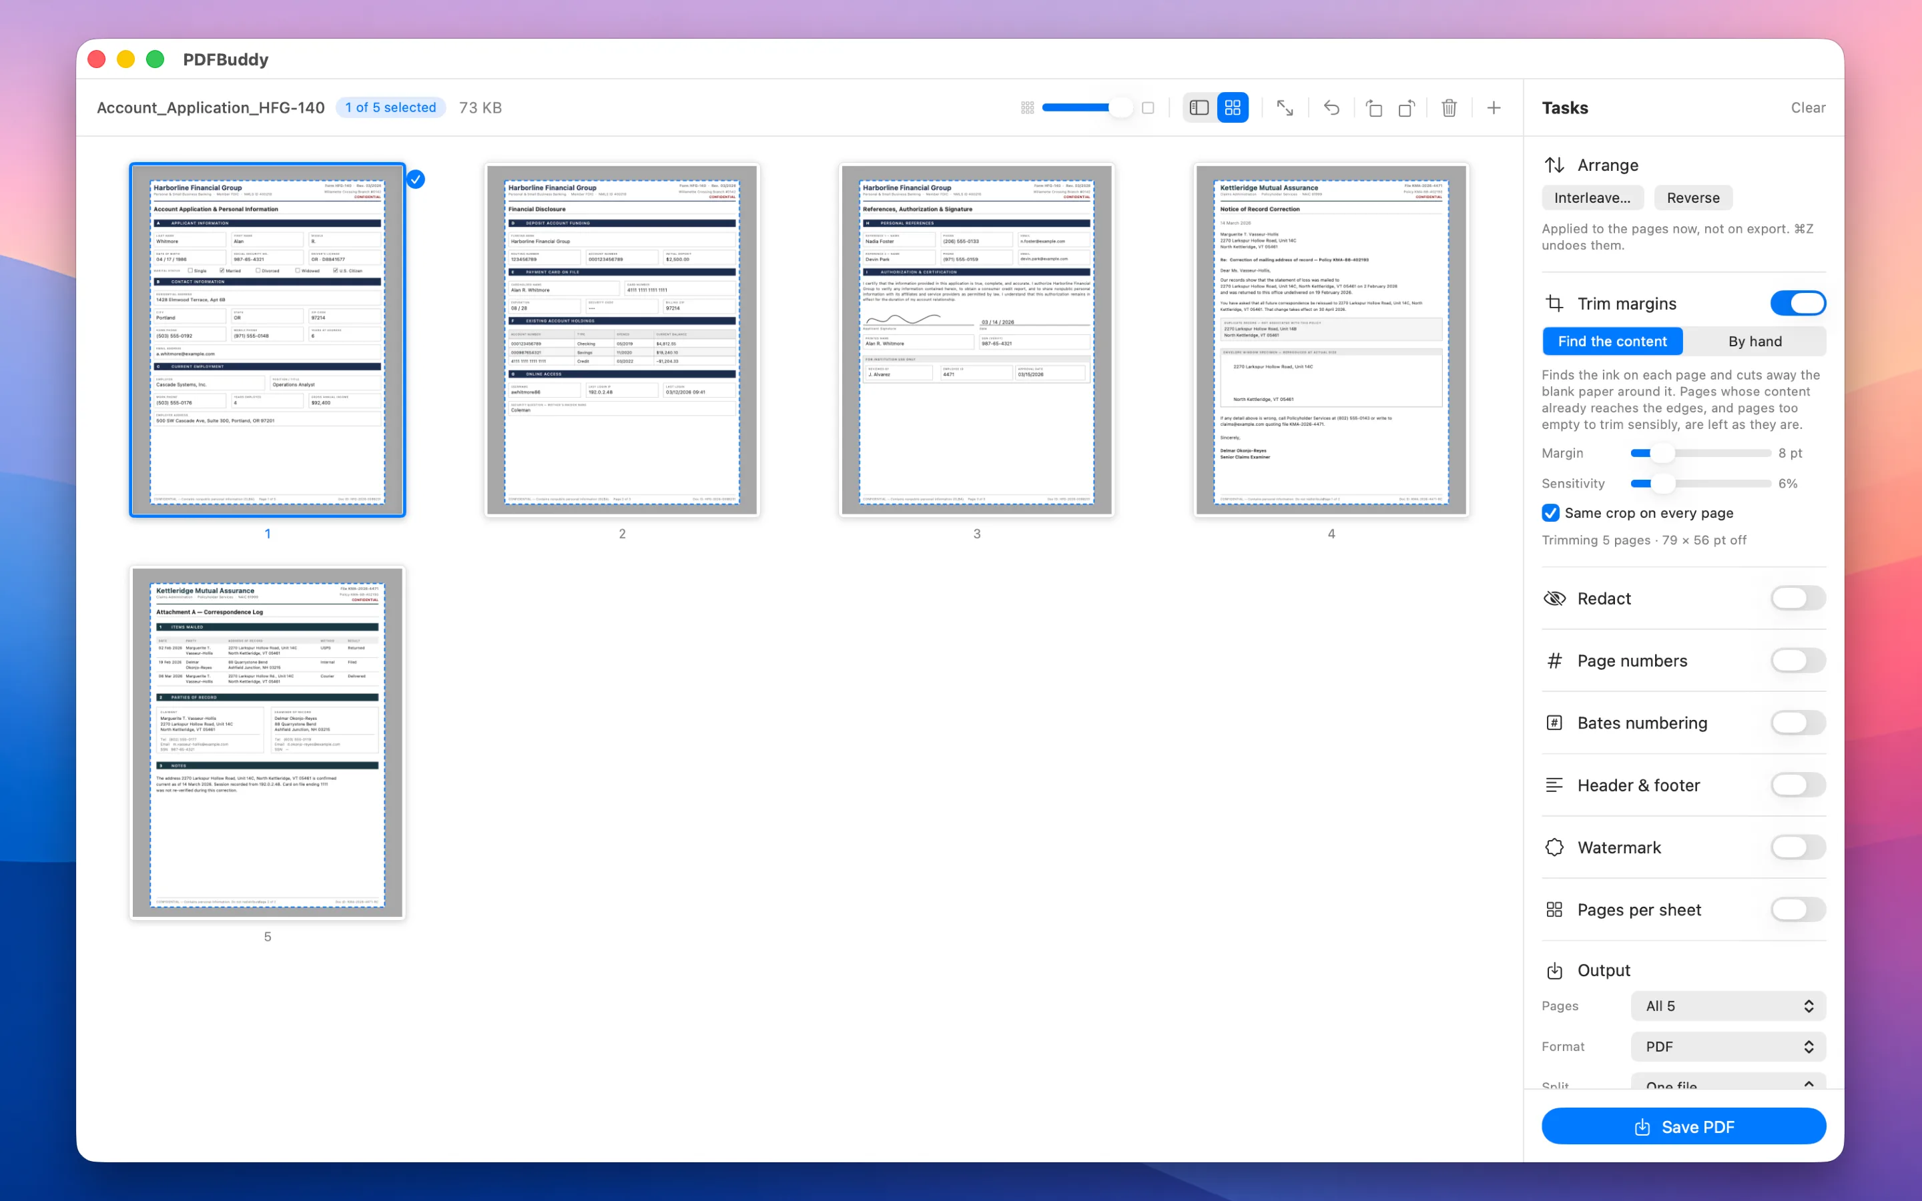1922x1201 pixels.
Task: Open the Pages 'All 5' dropdown
Action: (x=1727, y=1006)
